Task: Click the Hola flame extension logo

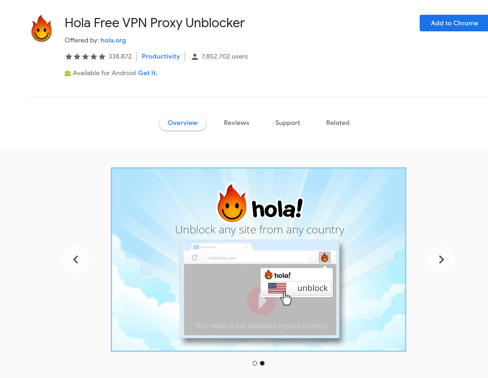Action: (x=42, y=28)
